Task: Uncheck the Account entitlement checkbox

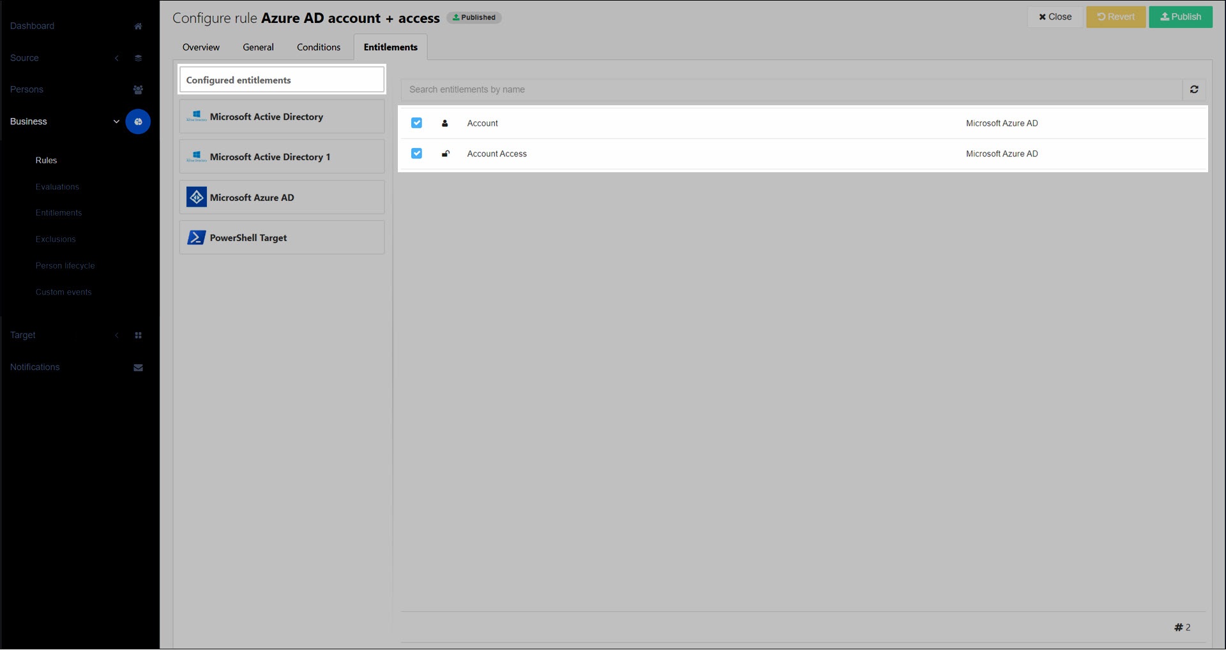Action: point(416,123)
